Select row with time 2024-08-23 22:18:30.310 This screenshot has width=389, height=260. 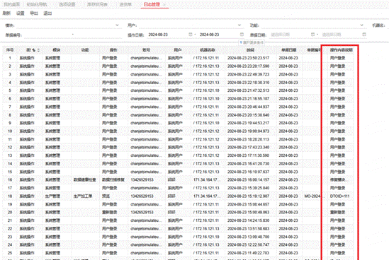point(178,83)
